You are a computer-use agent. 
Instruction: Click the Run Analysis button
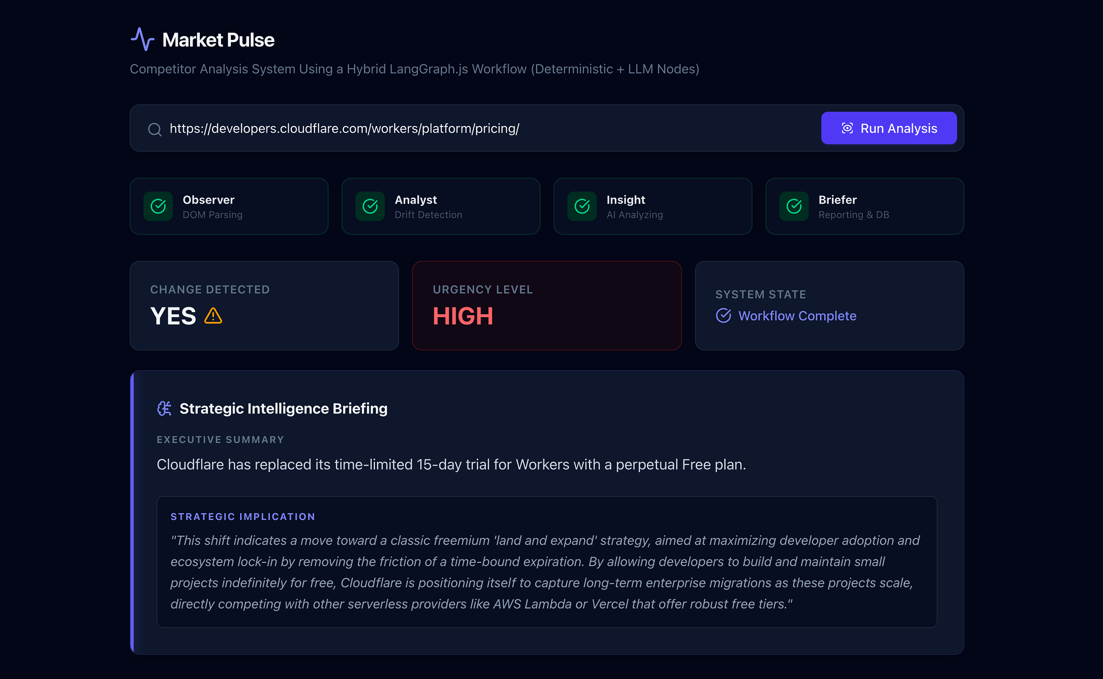tap(889, 128)
